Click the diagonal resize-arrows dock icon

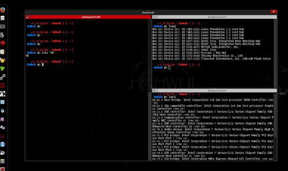point(2,77)
